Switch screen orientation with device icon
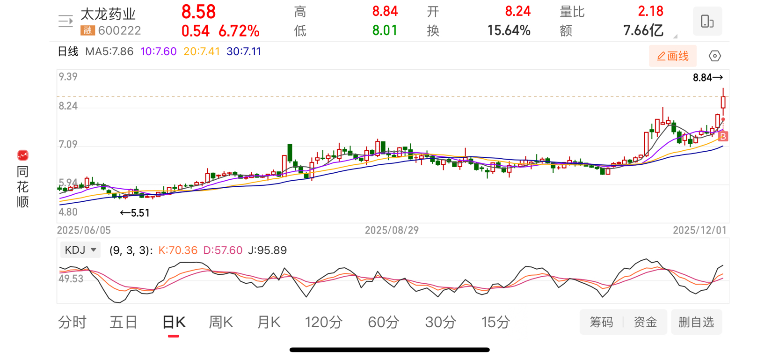The image size is (779, 360). click(x=707, y=21)
